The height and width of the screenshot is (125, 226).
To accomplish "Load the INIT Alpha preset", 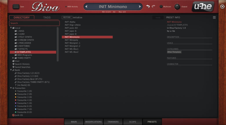I will [70, 22].
